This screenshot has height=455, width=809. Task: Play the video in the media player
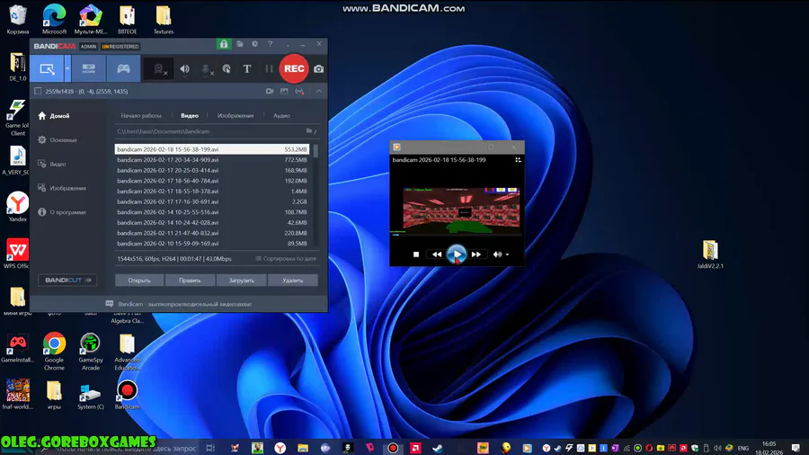[456, 254]
